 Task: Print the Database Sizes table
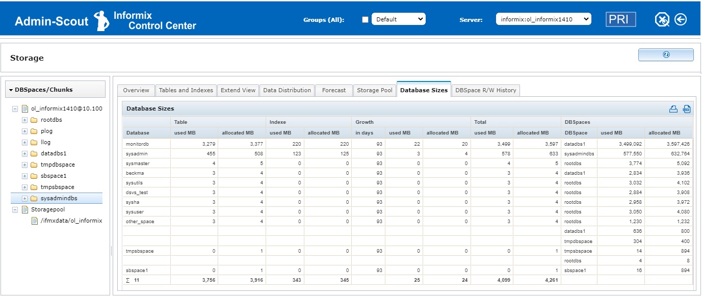(x=673, y=109)
